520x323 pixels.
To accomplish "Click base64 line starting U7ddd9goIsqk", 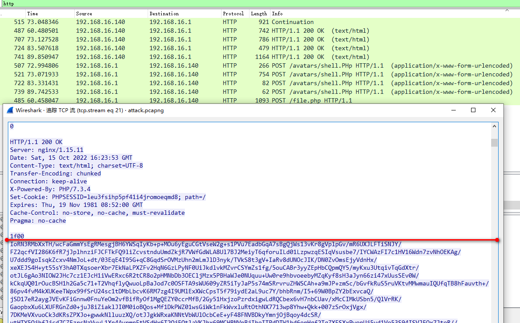I will coord(193,260).
